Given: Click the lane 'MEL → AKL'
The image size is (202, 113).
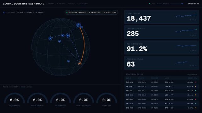Looking at the screenshot, I should 169,104.
